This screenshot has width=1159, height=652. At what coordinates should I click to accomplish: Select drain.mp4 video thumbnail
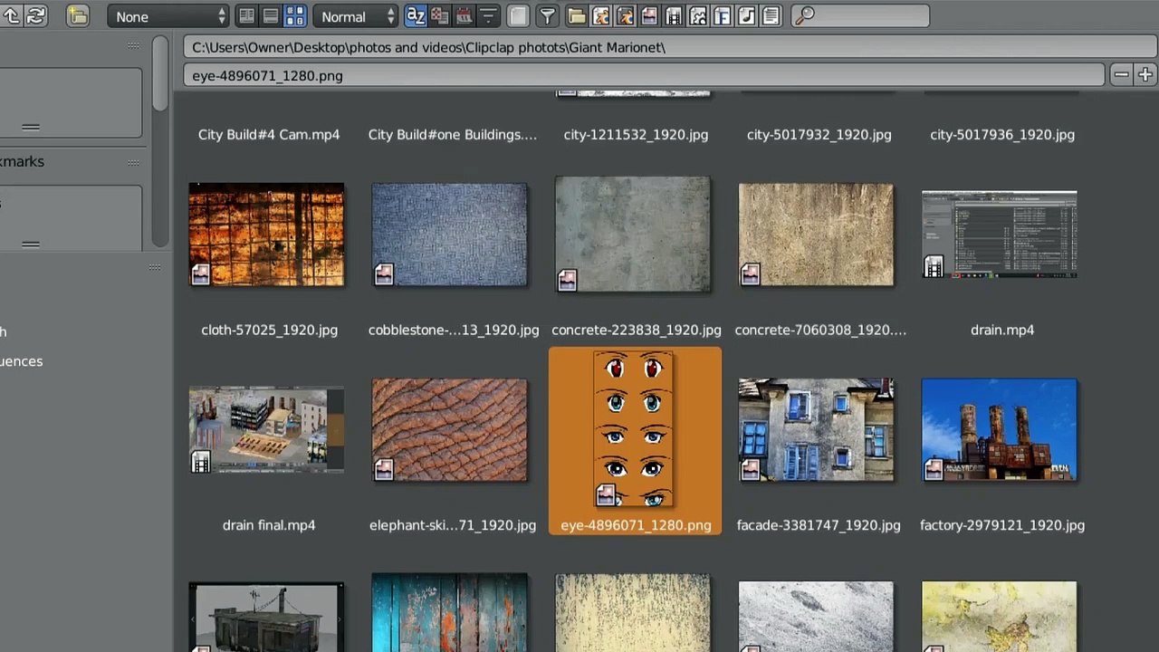(1000, 235)
